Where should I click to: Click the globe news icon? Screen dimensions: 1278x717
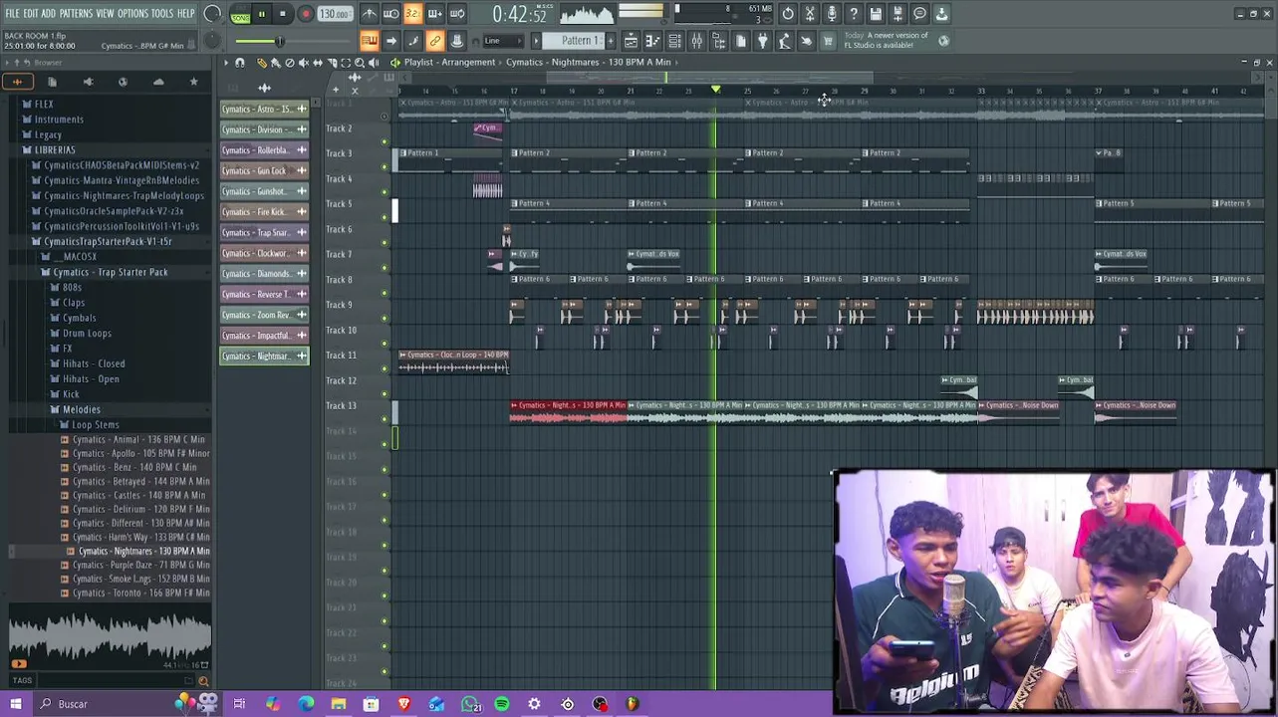pos(944,41)
